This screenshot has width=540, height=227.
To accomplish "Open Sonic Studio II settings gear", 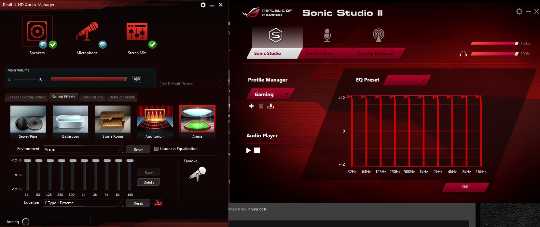I will pyautogui.click(x=519, y=11).
